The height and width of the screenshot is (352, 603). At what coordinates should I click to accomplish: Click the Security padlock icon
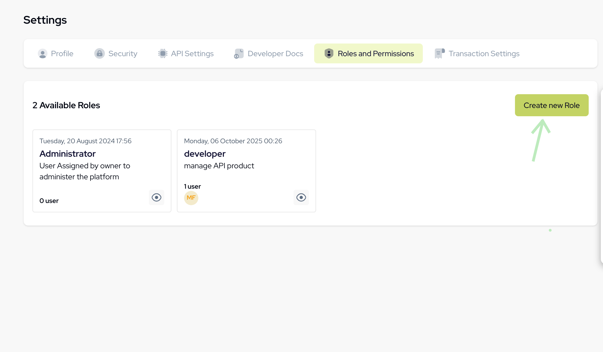pos(100,53)
